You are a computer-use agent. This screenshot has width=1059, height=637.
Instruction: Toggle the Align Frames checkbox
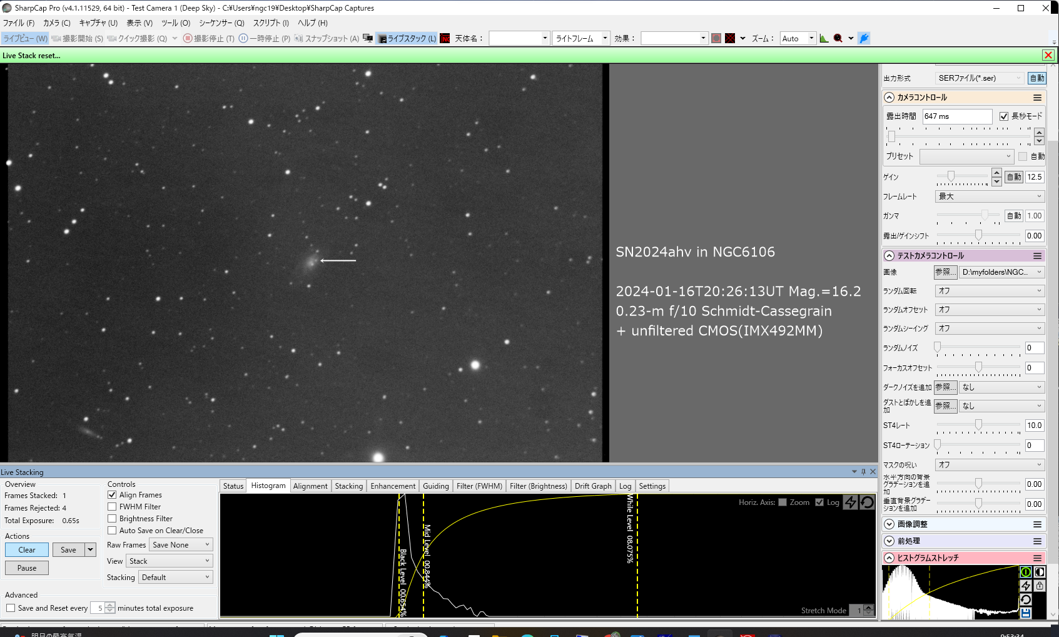point(112,495)
